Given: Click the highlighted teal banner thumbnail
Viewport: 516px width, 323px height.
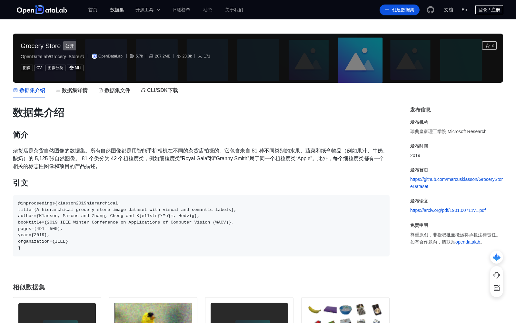Looking at the screenshot, I should click(x=360, y=60).
